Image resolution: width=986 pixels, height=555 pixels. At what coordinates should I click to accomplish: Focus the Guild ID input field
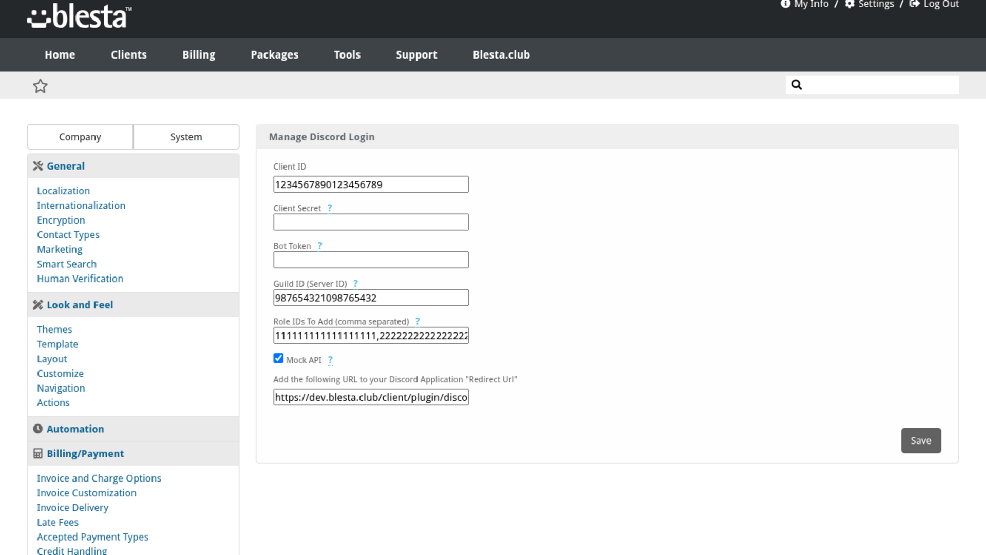click(x=371, y=298)
